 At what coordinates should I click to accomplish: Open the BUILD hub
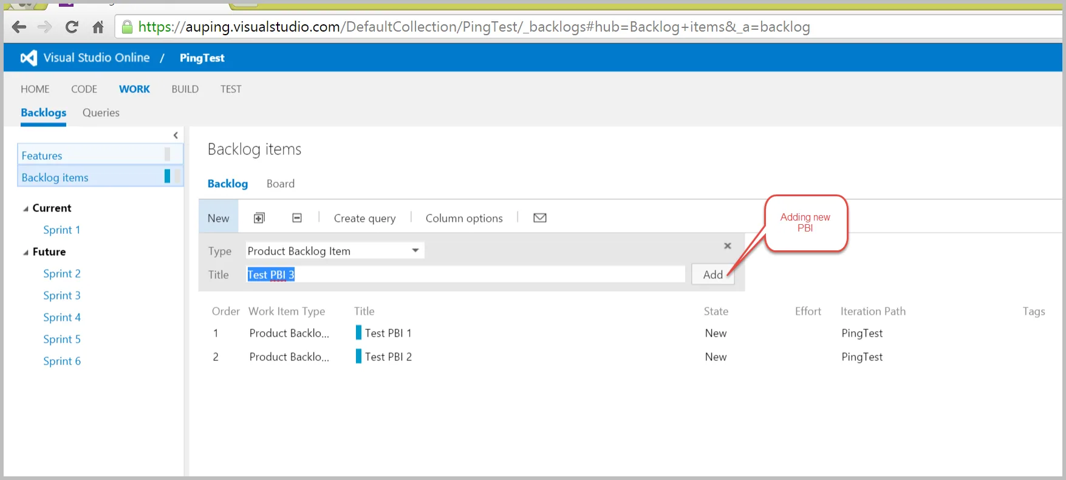pyautogui.click(x=185, y=89)
